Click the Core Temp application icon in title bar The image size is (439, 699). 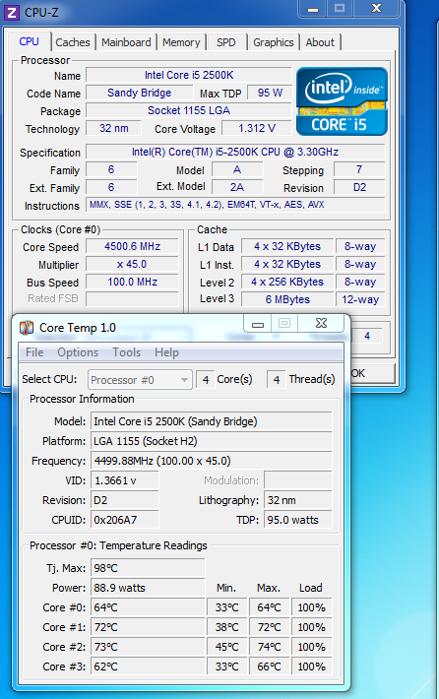[x=27, y=328]
